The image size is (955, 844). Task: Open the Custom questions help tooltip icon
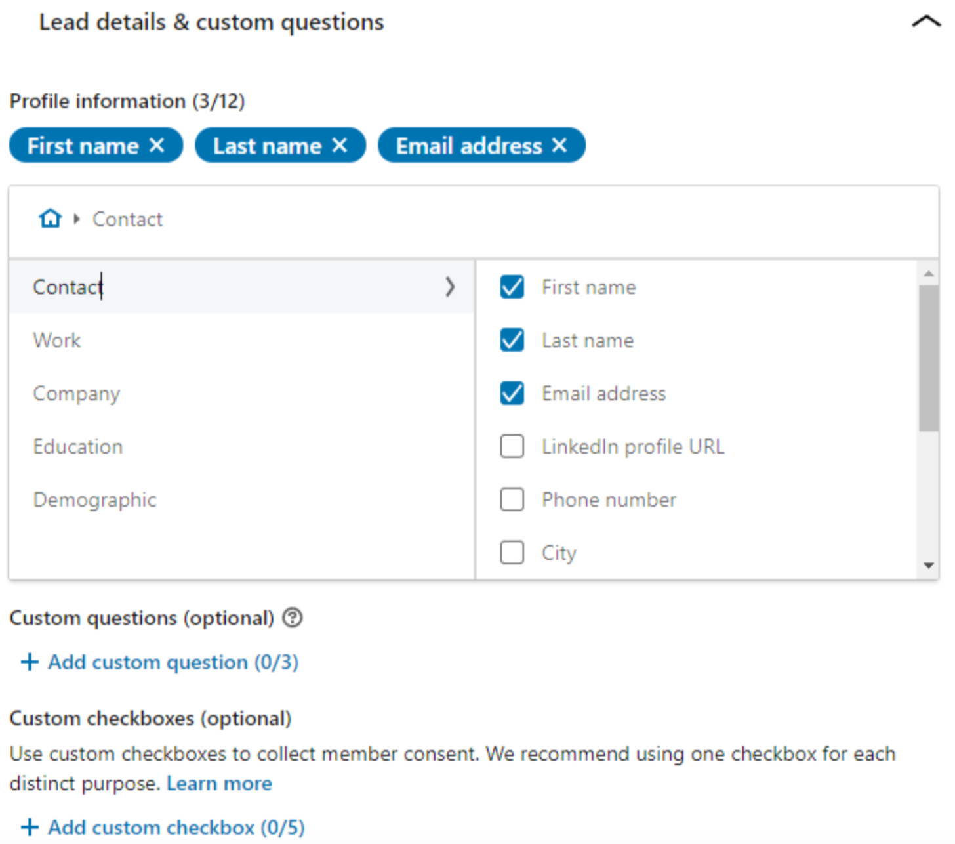click(293, 618)
